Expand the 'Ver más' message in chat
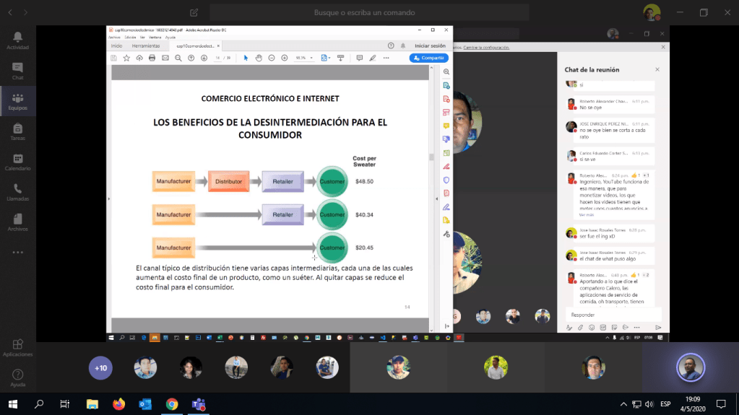This screenshot has width=739, height=415. tap(586, 215)
